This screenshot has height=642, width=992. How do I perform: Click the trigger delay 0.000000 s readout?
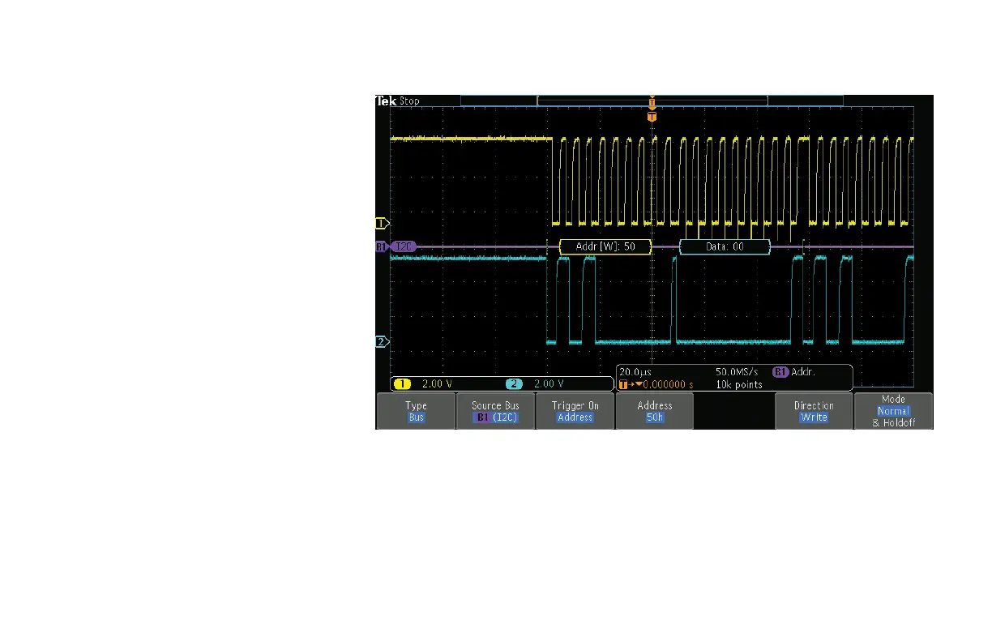click(x=656, y=384)
